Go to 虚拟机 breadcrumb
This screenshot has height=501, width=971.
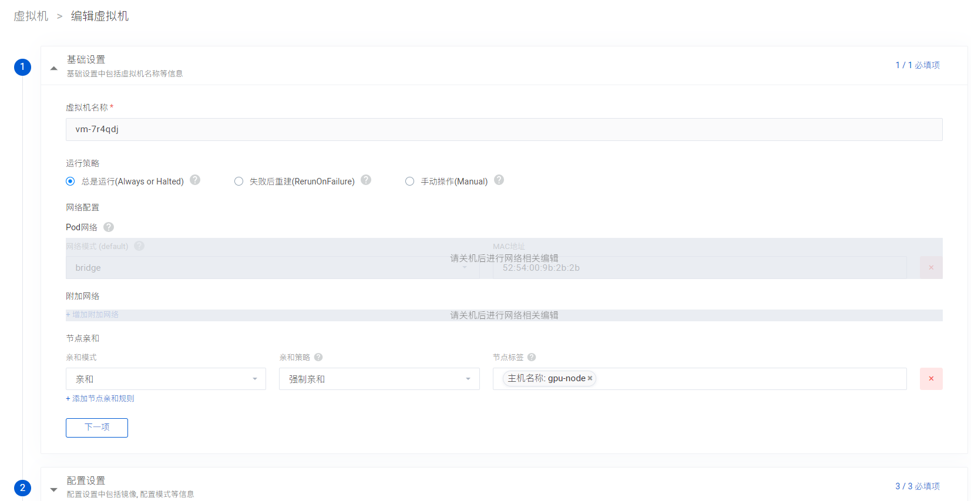[31, 16]
